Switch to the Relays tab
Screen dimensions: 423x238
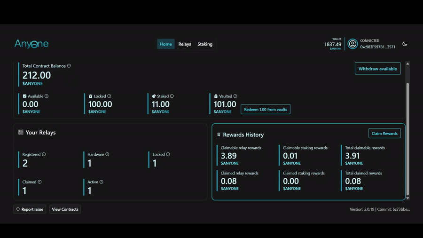pos(185,44)
